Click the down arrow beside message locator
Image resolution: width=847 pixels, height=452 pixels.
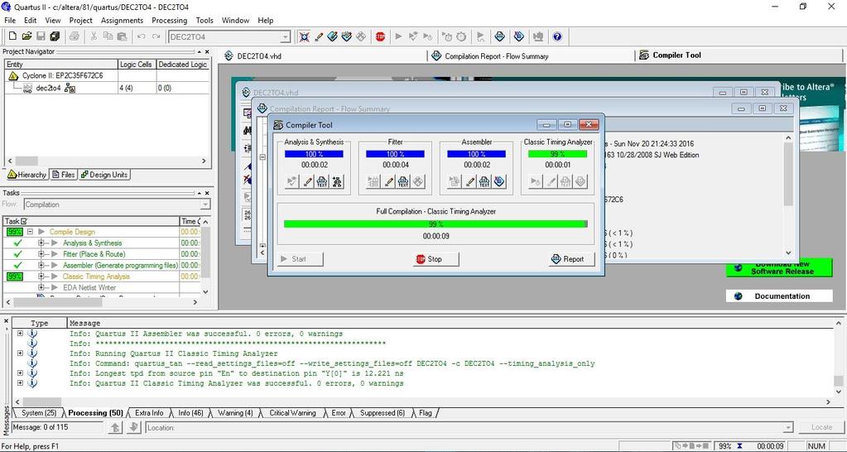pos(133,428)
